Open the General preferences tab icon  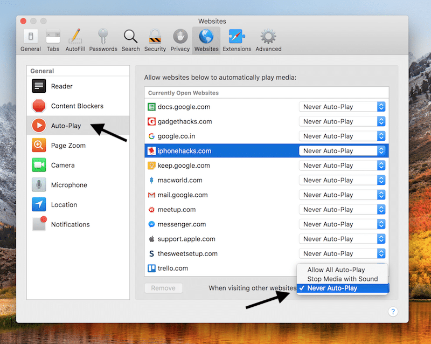[31, 40]
